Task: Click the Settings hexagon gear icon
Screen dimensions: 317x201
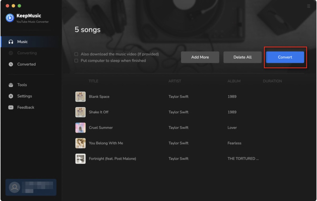Action: (11, 96)
